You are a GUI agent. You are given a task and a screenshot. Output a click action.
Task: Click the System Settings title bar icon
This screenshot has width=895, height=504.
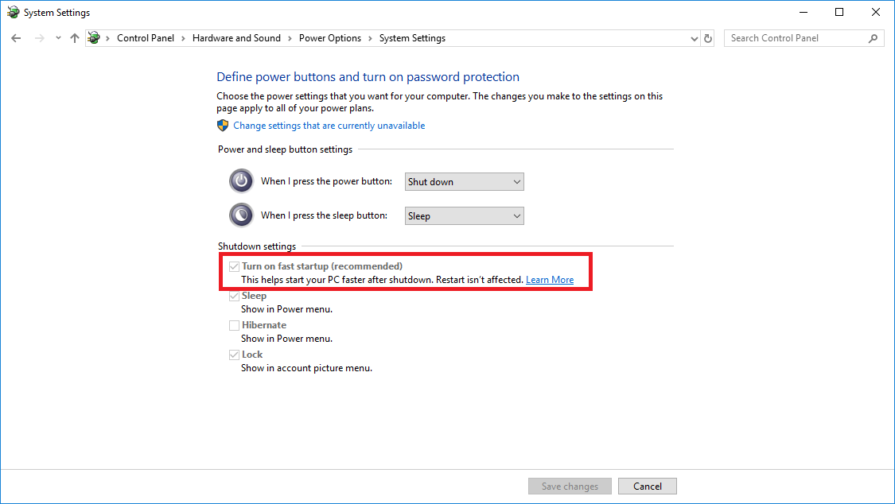[x=13, y=12]
